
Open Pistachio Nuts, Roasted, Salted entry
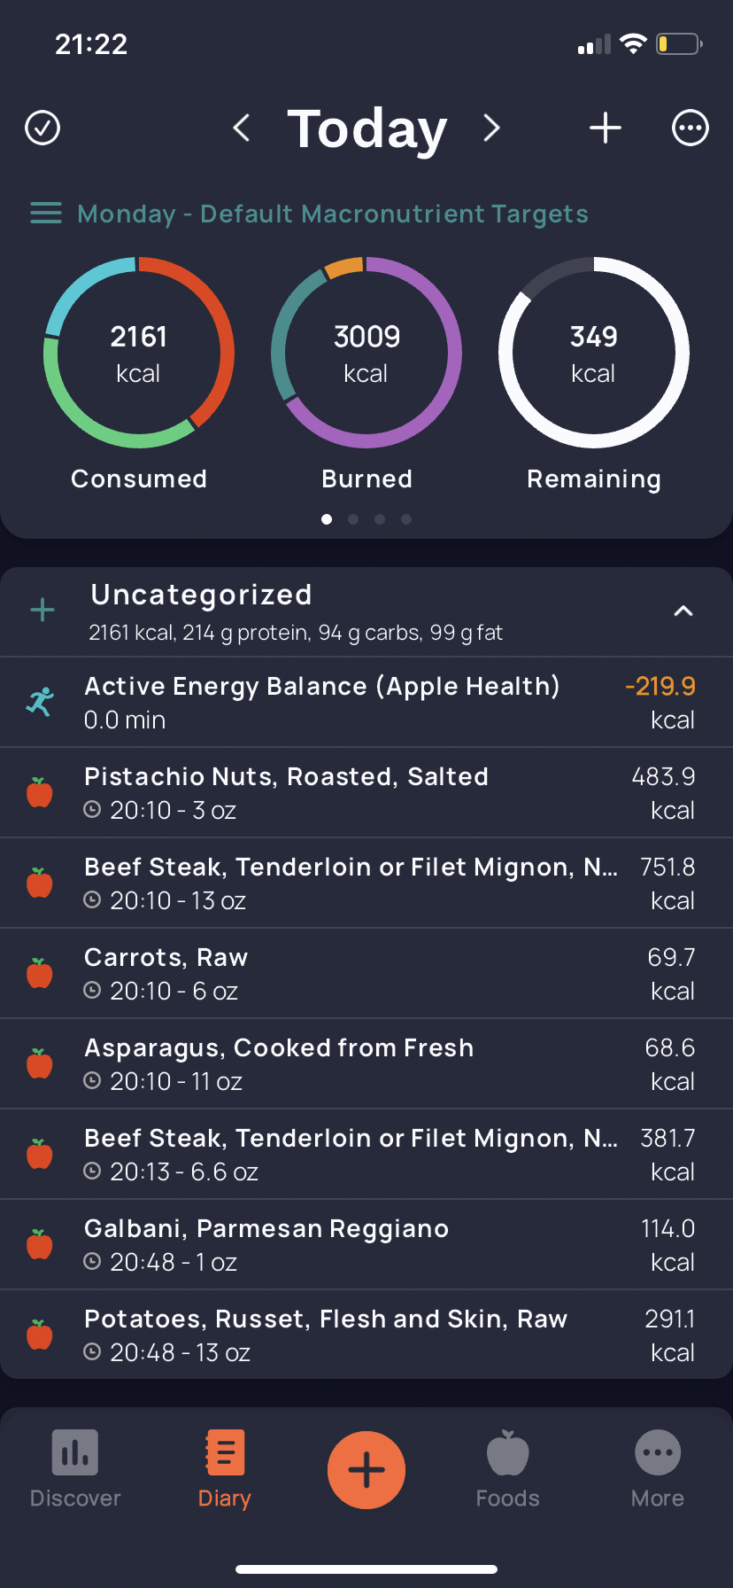pos(366,793)
